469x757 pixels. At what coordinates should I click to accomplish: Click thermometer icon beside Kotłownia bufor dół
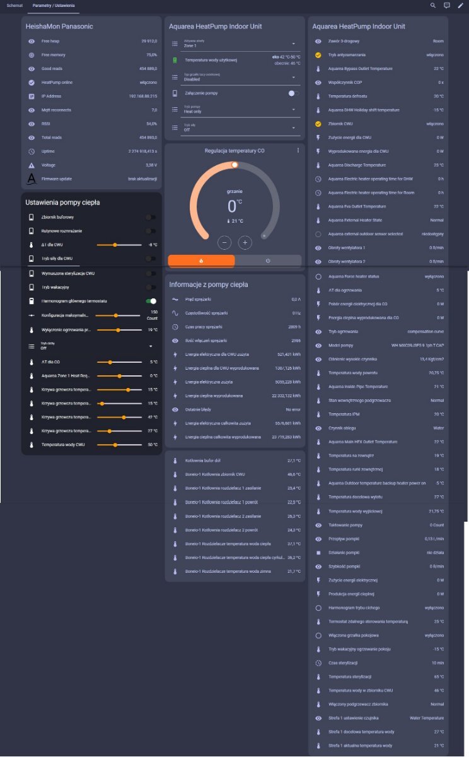coord(175,461)
